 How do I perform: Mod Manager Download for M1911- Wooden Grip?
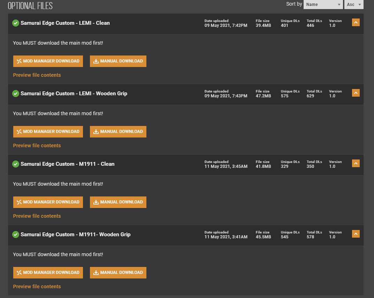(48, 273)
